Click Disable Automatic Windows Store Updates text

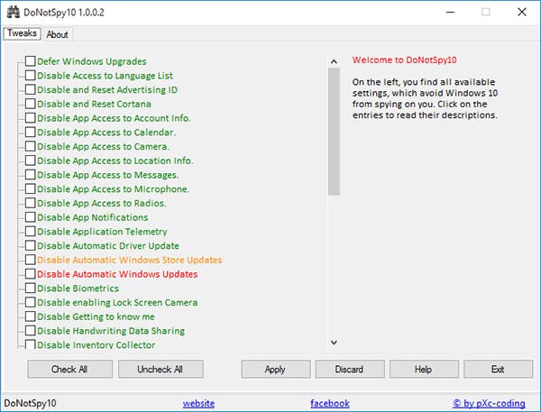tap(129, 260)
